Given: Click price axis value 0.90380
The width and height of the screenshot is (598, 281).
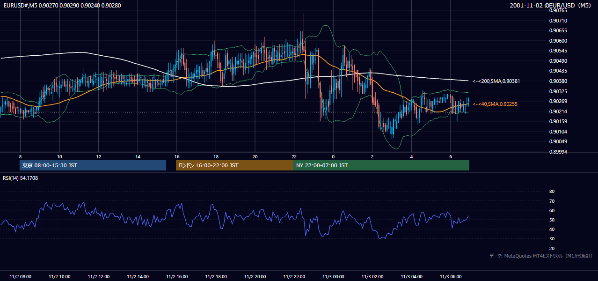Looking at the screenshot, I should 558,81.
